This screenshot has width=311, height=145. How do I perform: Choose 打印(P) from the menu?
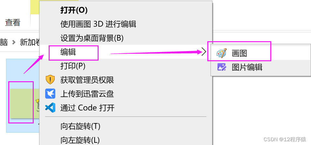coord(73,66)
